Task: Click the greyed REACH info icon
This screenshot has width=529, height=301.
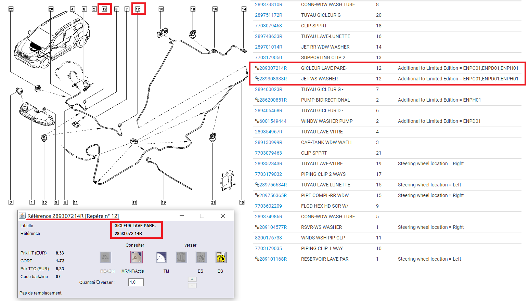Action: (x=105, y=257)
